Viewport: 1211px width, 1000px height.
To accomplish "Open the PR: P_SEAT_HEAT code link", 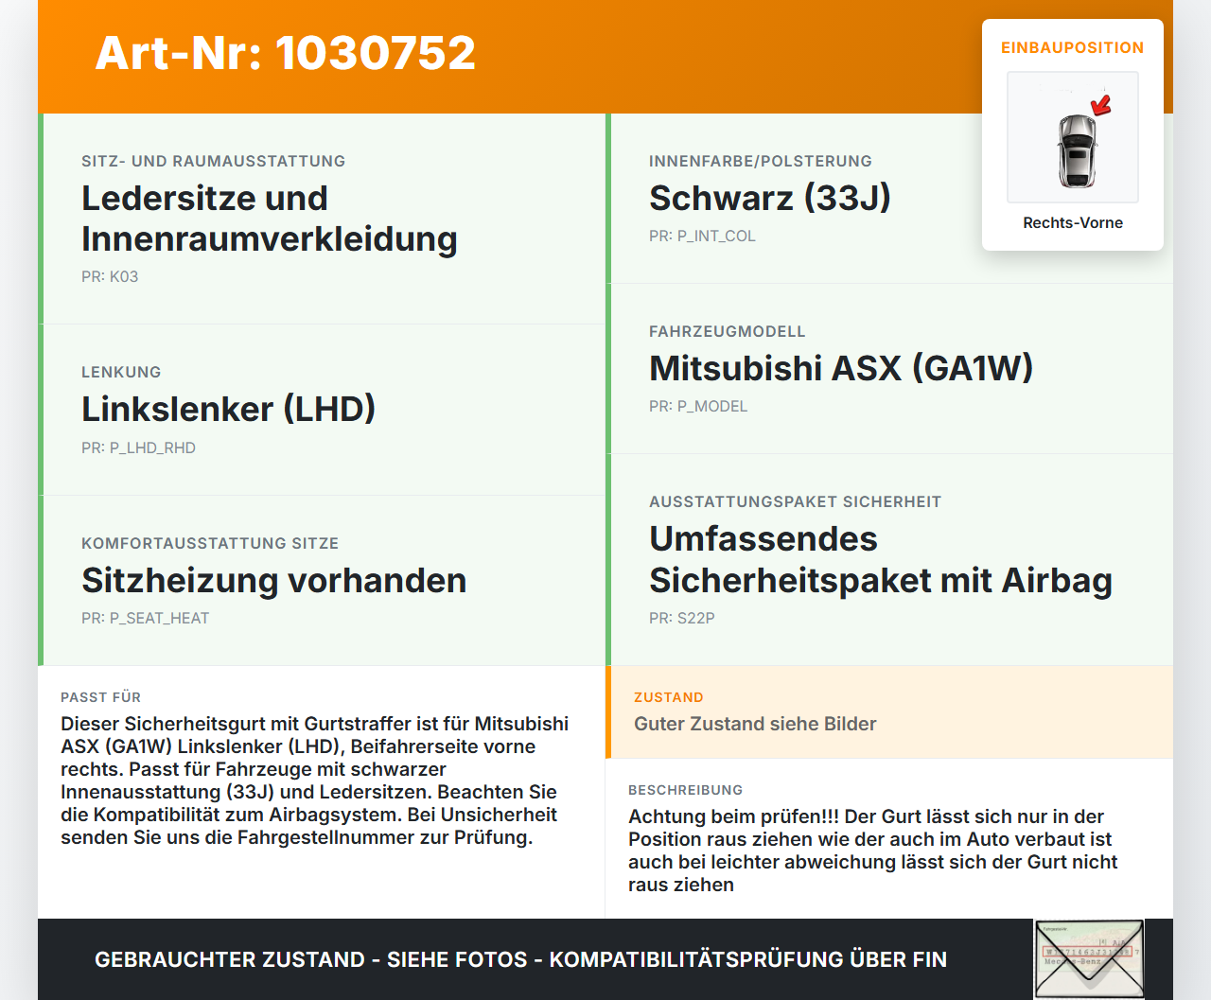I will pos(146,618).
